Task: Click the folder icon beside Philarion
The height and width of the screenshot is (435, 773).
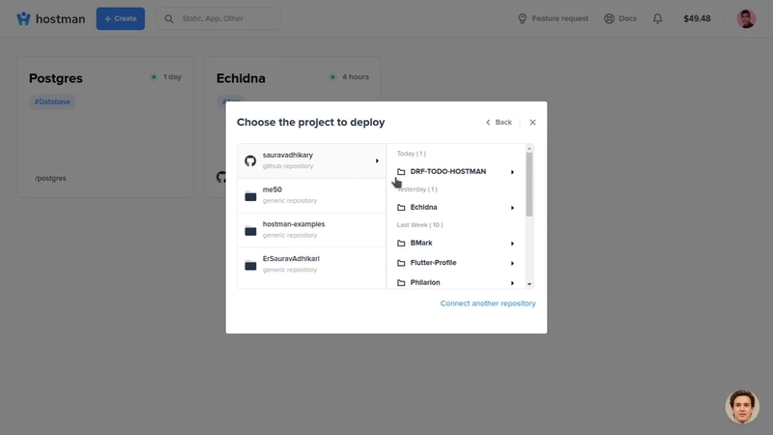Action: tap(401, 282)
